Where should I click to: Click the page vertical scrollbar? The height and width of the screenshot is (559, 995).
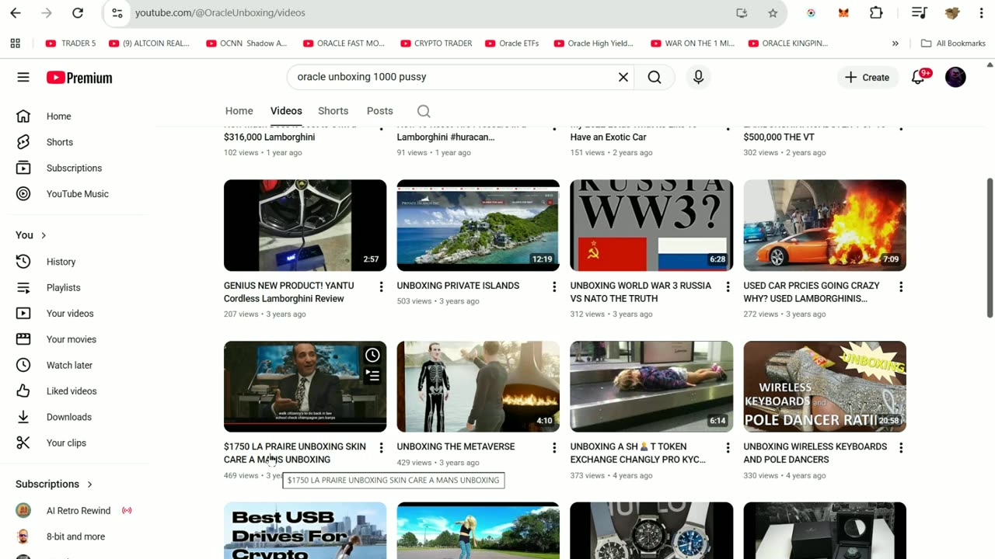pos(990,248)
